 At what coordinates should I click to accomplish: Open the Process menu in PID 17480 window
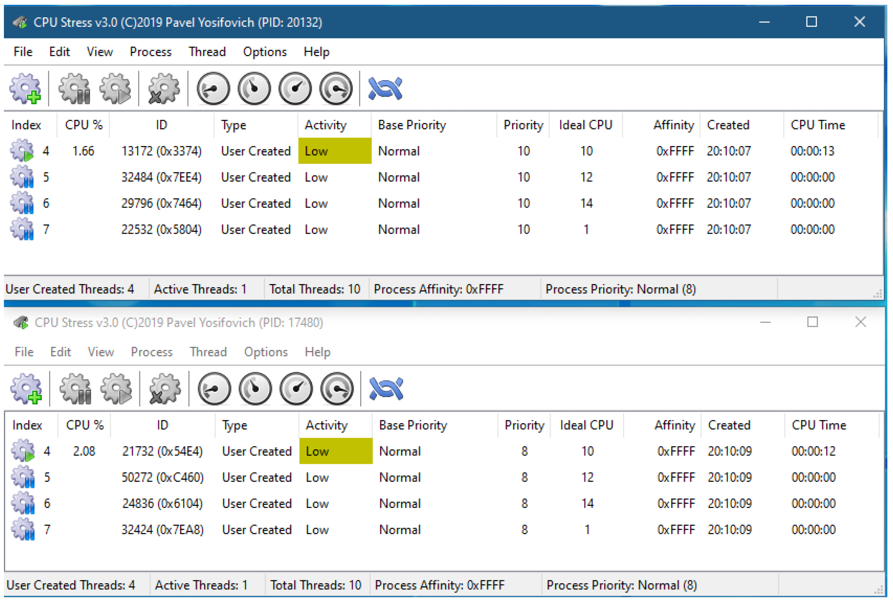(151, 352)
